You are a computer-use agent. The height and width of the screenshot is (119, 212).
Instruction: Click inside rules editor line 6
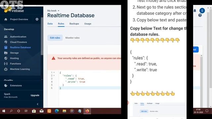pyautogui.click(x=90, y=88)
